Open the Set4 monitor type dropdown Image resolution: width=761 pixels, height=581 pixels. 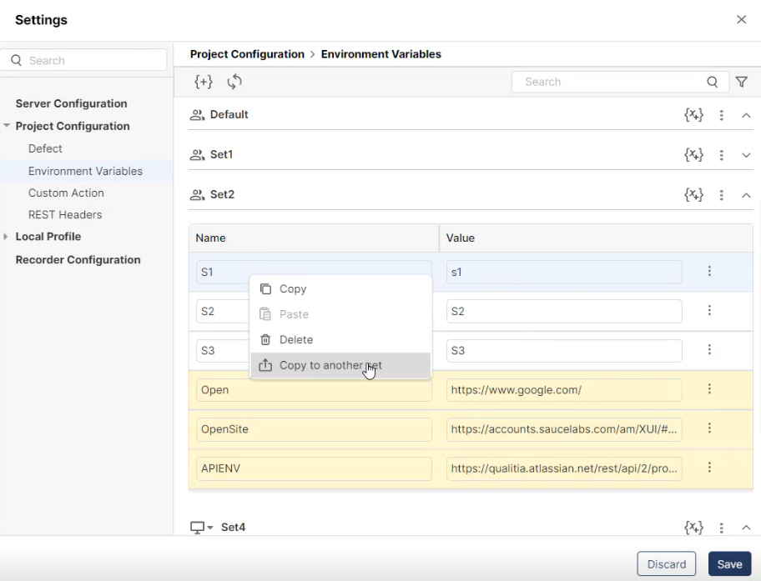(x=202, y=528)
